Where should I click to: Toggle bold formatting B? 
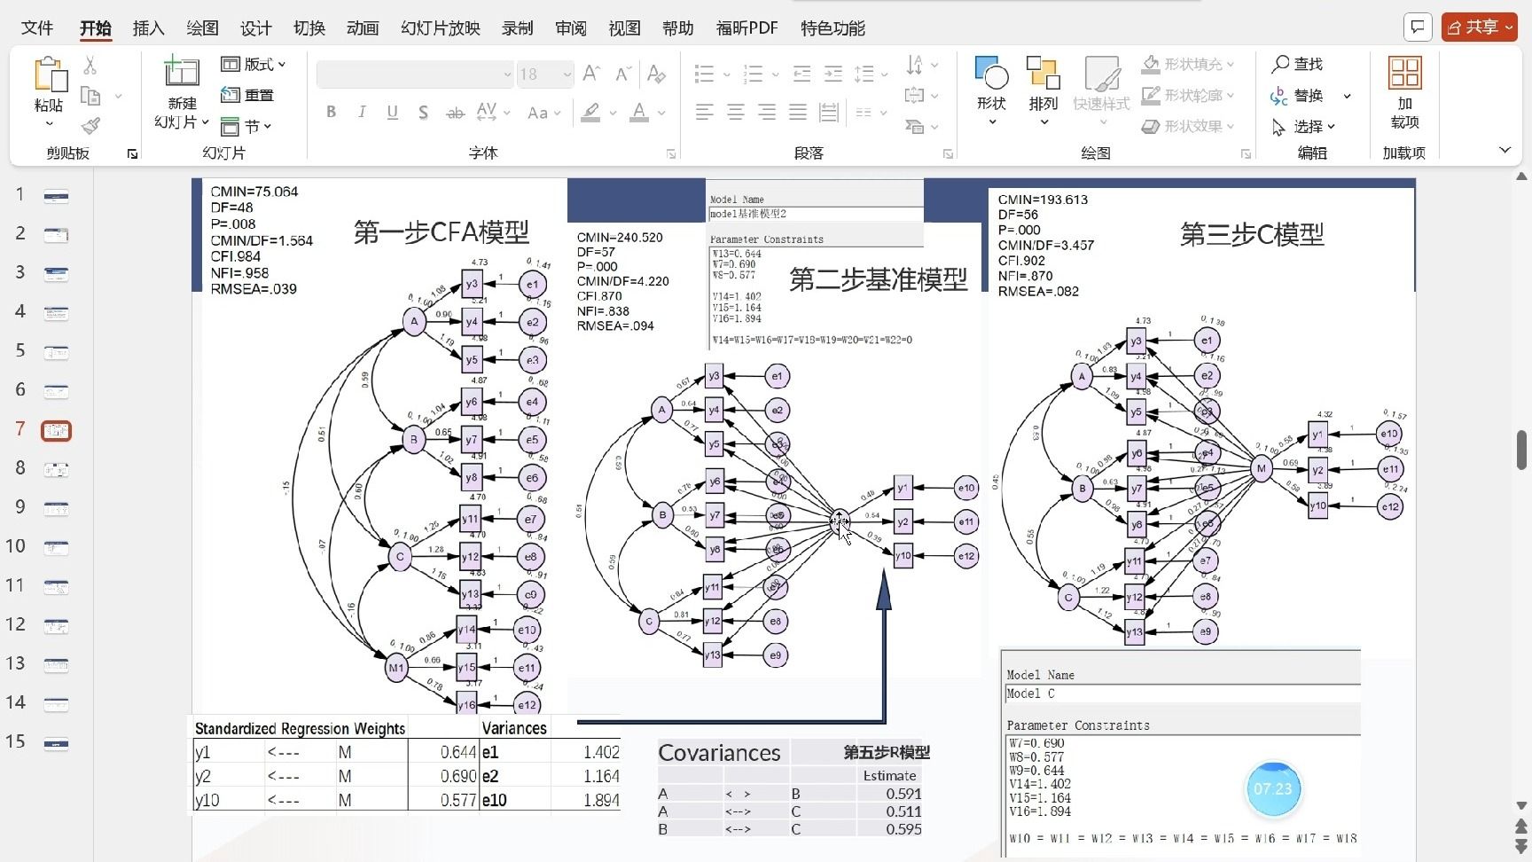pyautogui.click(x=331, y=112)
